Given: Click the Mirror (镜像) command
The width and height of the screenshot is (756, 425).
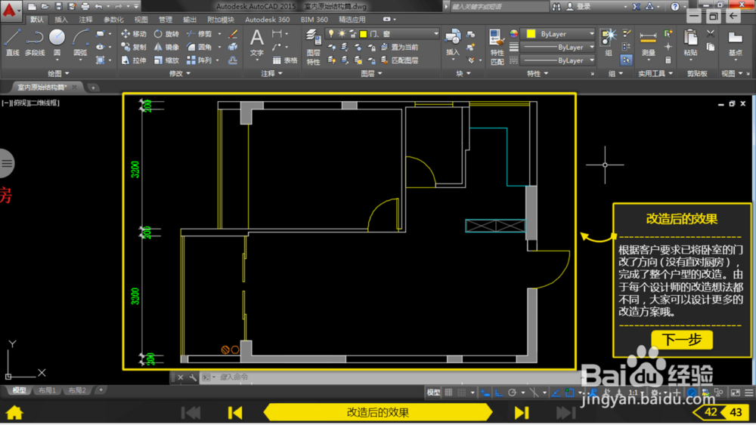Looking at the screenshot, I should coord(166,47).
